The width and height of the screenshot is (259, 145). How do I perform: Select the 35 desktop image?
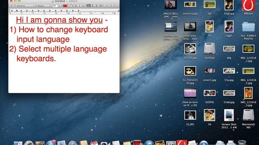pyautogui.click(x=210, y=29)
